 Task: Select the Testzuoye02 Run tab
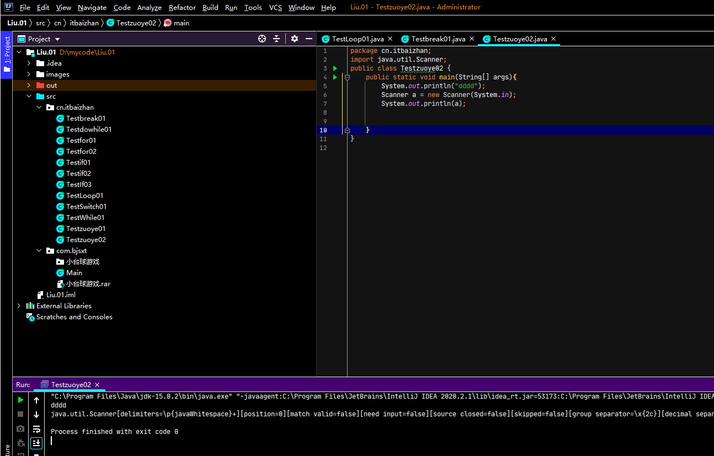pos(71,385)
